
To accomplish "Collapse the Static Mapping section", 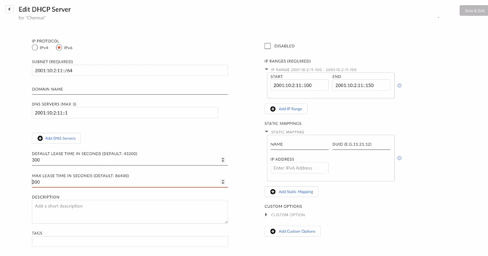I will [267, 132].
